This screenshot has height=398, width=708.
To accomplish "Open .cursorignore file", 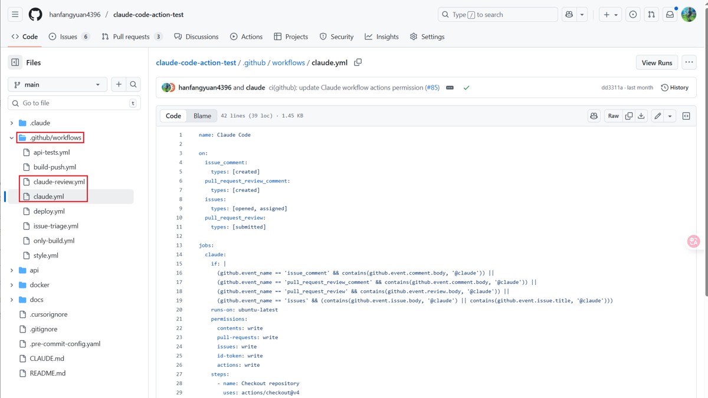I will pos(48,314).
